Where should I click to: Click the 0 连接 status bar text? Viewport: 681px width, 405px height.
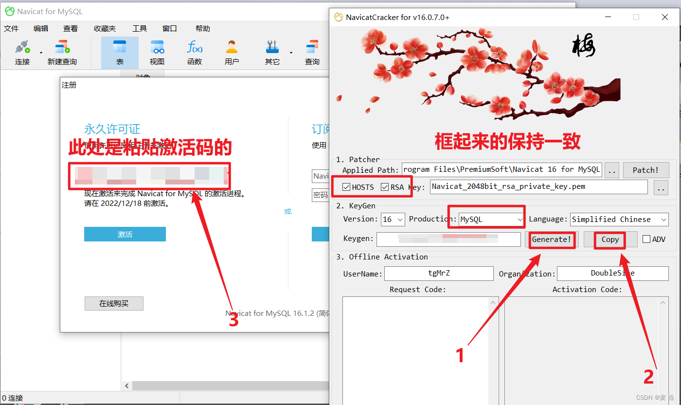13,398
